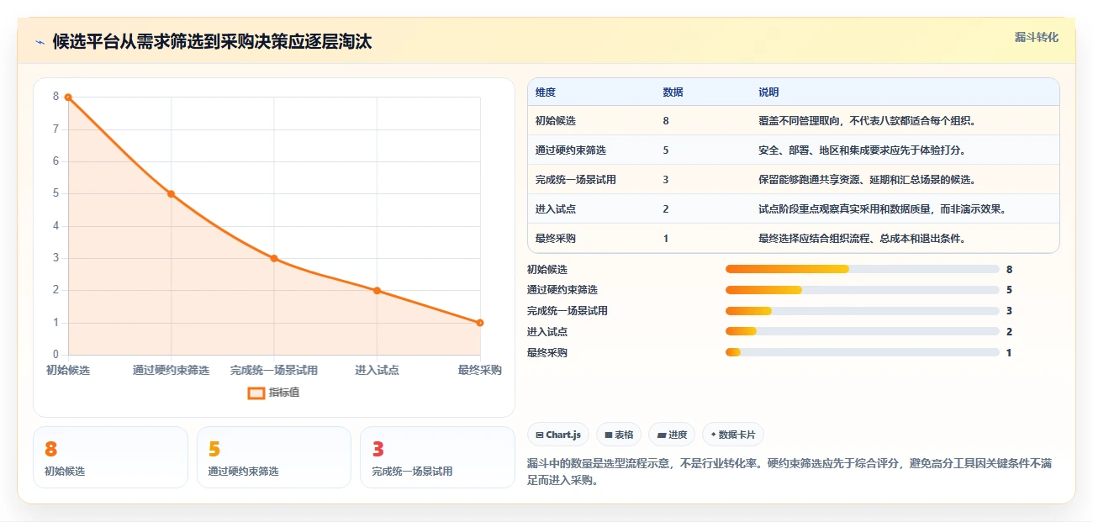This screenshot has width=1093, height=522.
Task: Click the chart point for 最终采购
Action: coord(480,323)
